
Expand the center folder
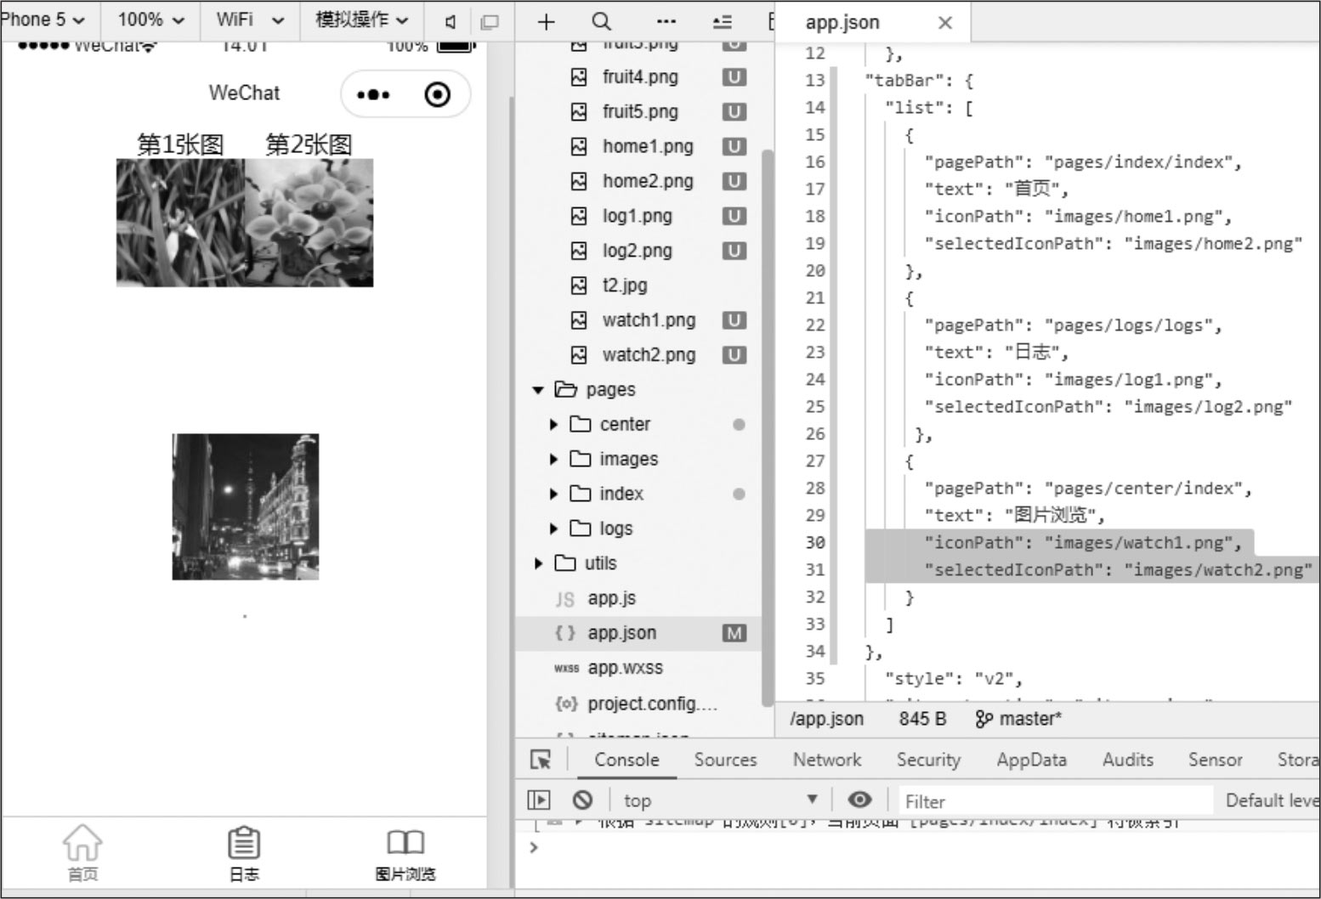click(x=553, y=425)
